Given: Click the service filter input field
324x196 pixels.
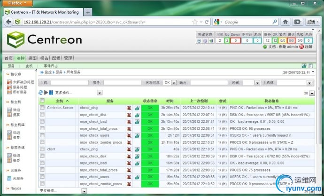Looking at the screenshot, I should [123, 83].
